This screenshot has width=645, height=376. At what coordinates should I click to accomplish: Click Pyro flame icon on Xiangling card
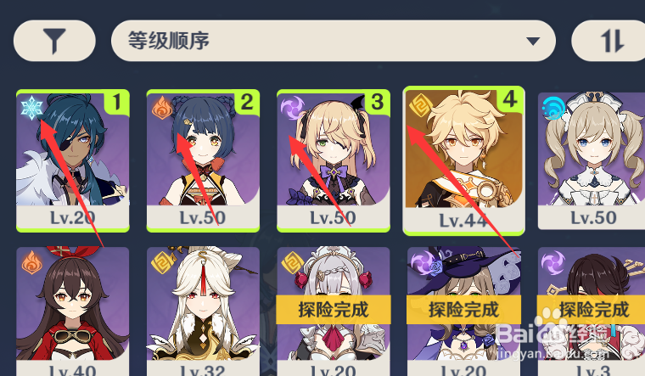[161, 108]
